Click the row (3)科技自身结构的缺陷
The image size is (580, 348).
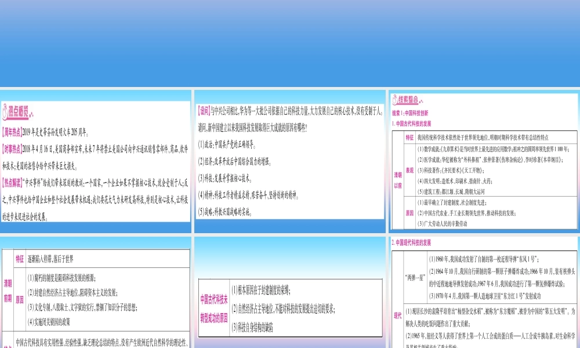[x=252, y=327]
